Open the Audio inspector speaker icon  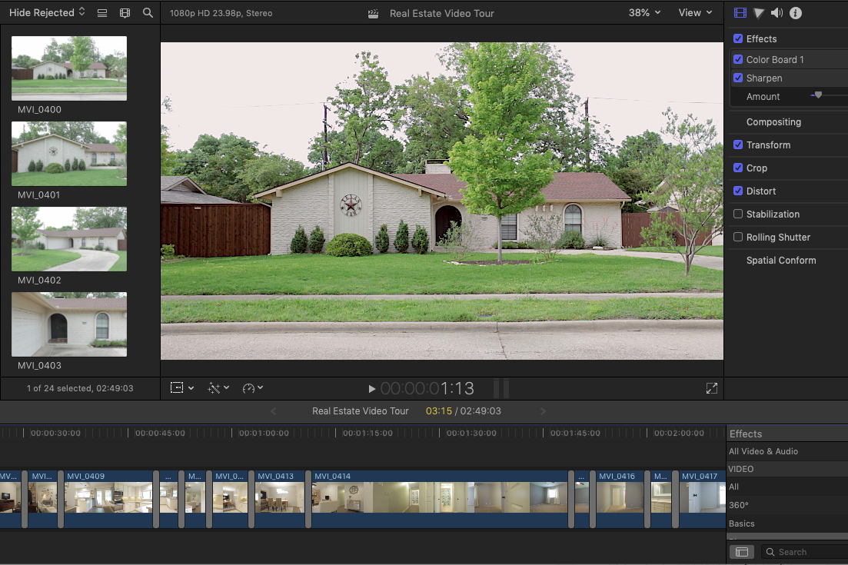(777, 12)
